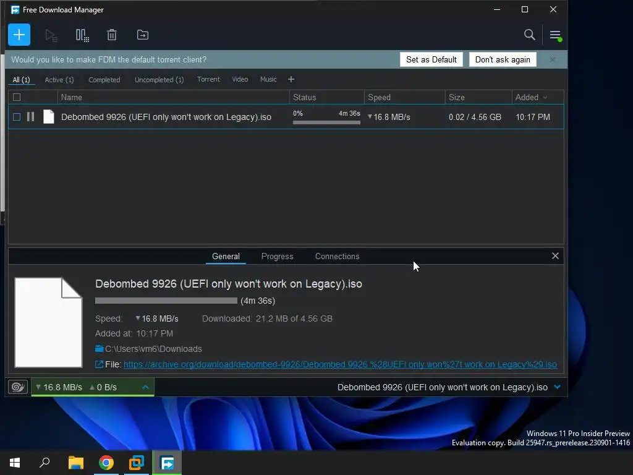The height and width of the screenshot is (475, 633).
Task: Open the hamburger main menu
Action: (x=556, y=35)
